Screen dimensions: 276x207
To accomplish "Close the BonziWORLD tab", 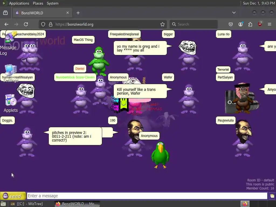I will [68, 13].
